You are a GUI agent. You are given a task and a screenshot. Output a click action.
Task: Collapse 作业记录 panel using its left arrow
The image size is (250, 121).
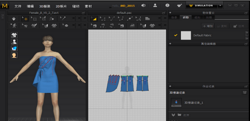tap(170, 86)
